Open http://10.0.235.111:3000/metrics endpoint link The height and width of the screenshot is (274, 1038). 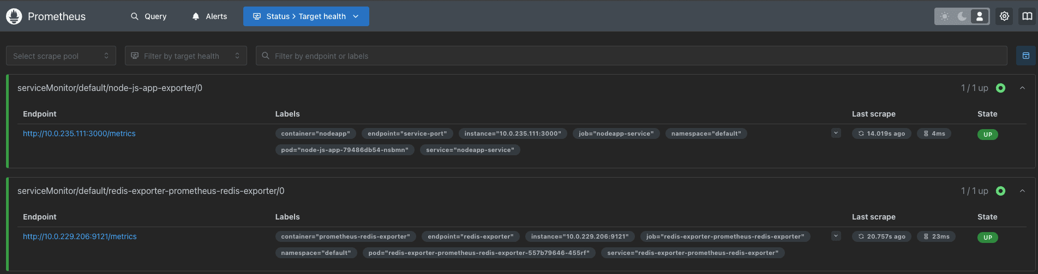pyautogui.click(x=79, y=133)
